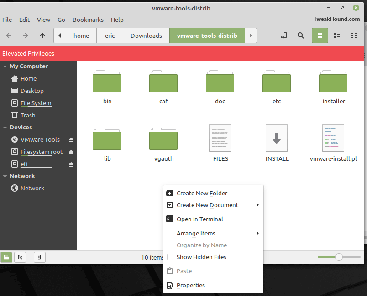
Task: Open the View menu
Action: [43, 20]
